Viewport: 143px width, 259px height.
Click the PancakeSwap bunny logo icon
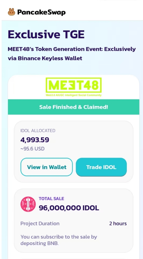(11, 12)
